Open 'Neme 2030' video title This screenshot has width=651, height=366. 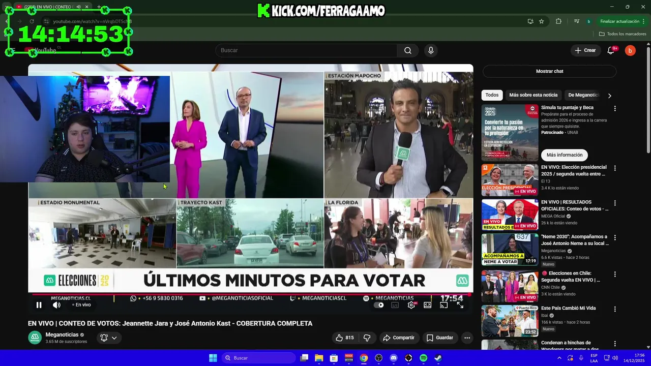[x=575, y=240]
